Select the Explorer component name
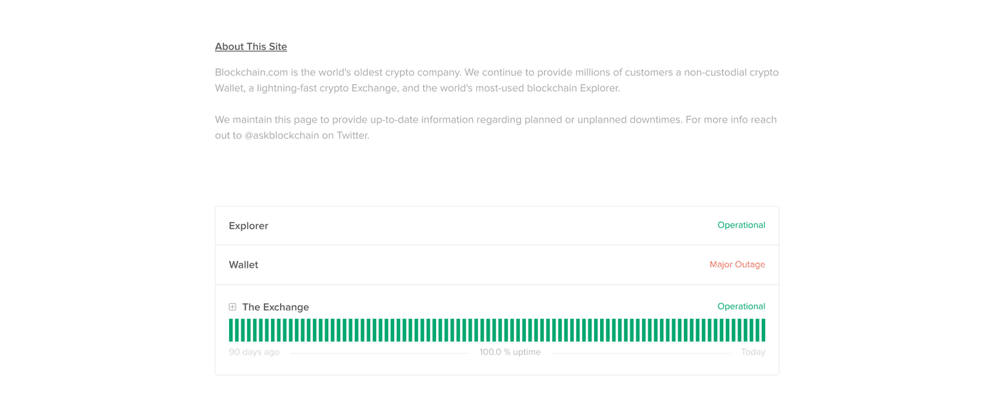 click(248, 226)
